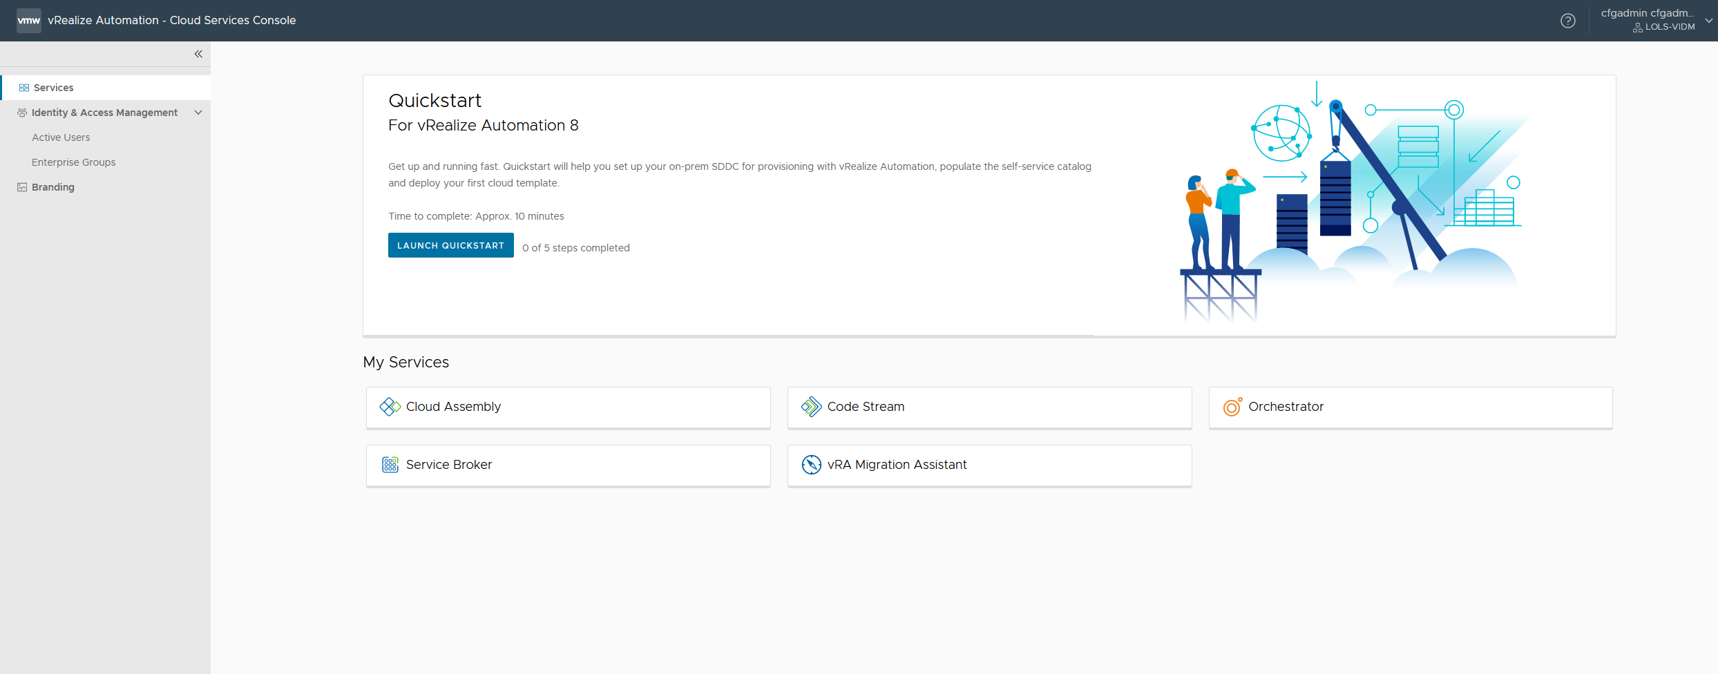Click 'Time to complete: Approx. 10 minutes' text
This screenshot has width=1718, height=674.
pos(476,216)
